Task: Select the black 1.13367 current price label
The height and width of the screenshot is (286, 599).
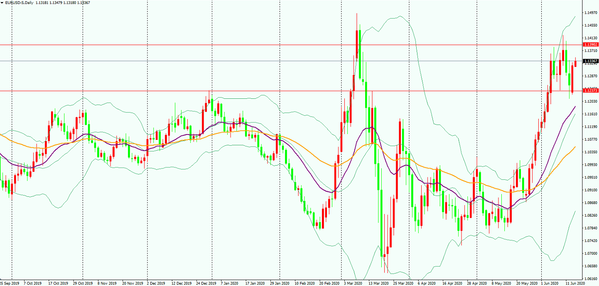Action: pos(591,61)
